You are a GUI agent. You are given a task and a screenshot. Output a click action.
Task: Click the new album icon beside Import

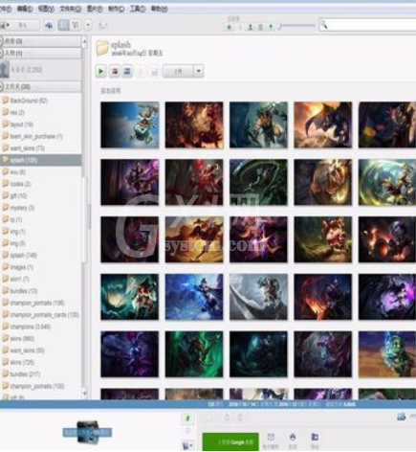(x=49, y=25)
